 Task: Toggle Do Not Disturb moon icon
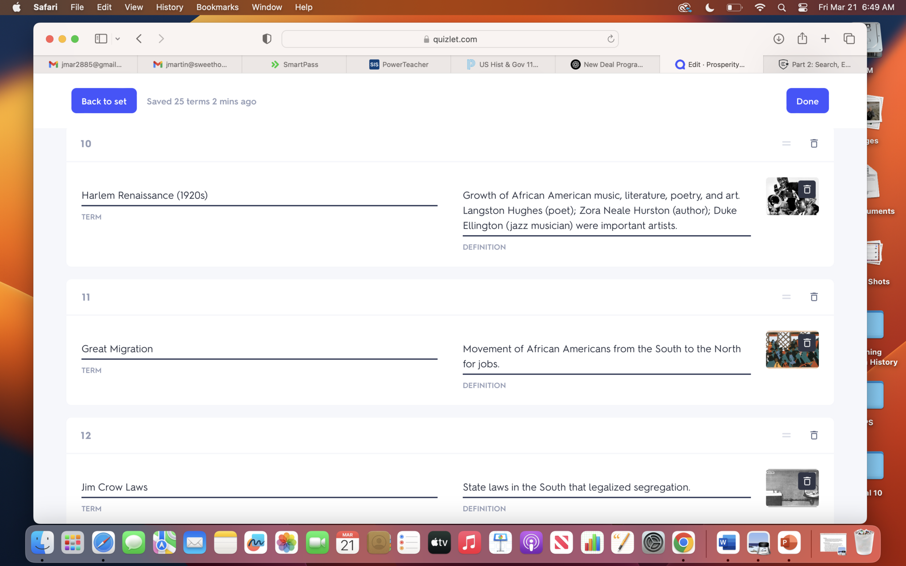pos(710,7)
